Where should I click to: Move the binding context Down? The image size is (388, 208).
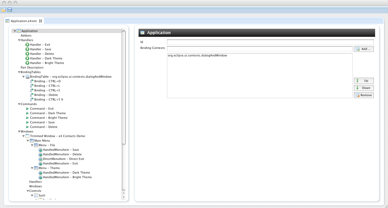click(x=364, y=88)
